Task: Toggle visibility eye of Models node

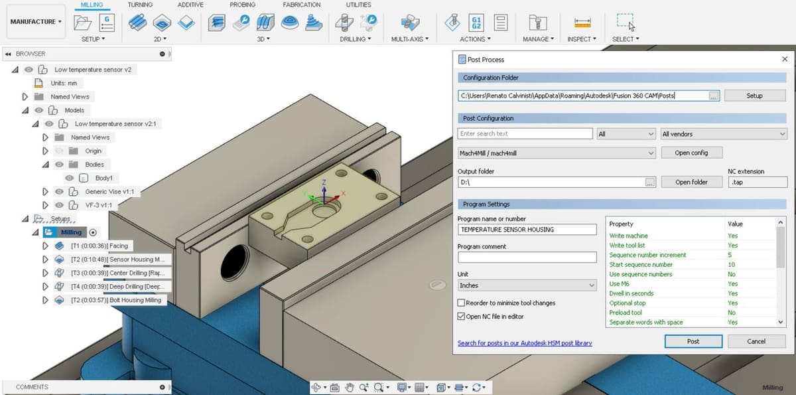Action: 39,110
